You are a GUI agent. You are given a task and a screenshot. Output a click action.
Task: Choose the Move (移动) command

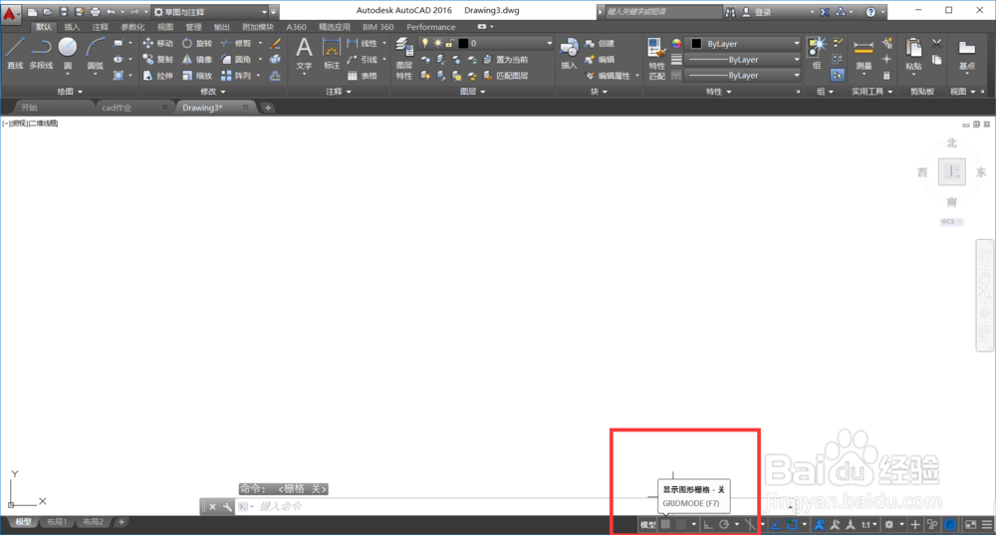coord(157,43)
